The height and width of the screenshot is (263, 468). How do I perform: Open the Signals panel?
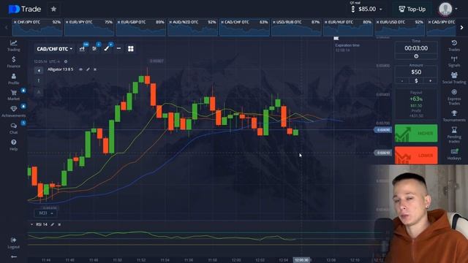click(454, 61)
